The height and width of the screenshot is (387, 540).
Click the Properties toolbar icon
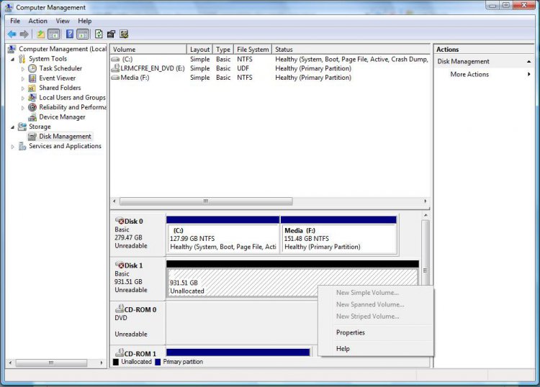coord(111,34)
